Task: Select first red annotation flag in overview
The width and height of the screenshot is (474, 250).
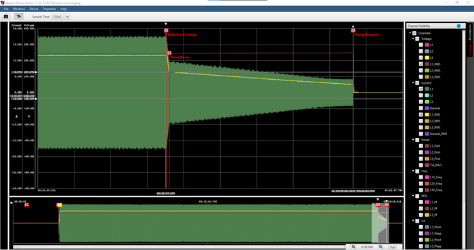Action: click(x=26, y=205)
